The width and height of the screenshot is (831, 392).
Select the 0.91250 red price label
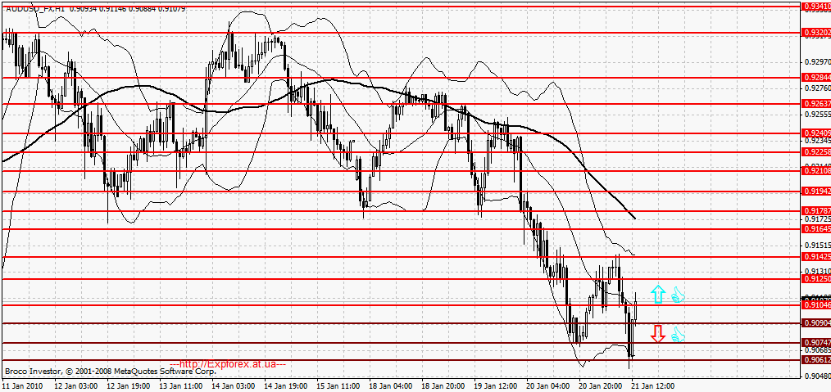(817, 278)
